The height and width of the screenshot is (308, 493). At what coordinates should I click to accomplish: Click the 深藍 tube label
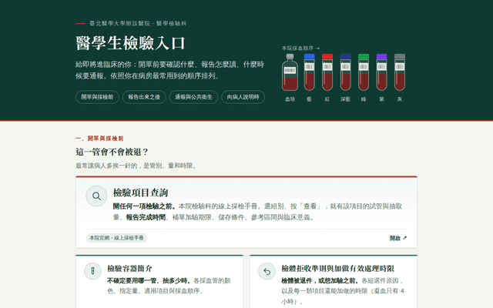345,99
